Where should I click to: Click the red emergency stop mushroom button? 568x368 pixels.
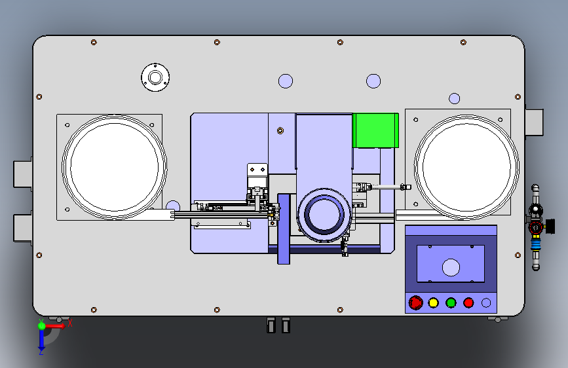(x=415, y=303)
